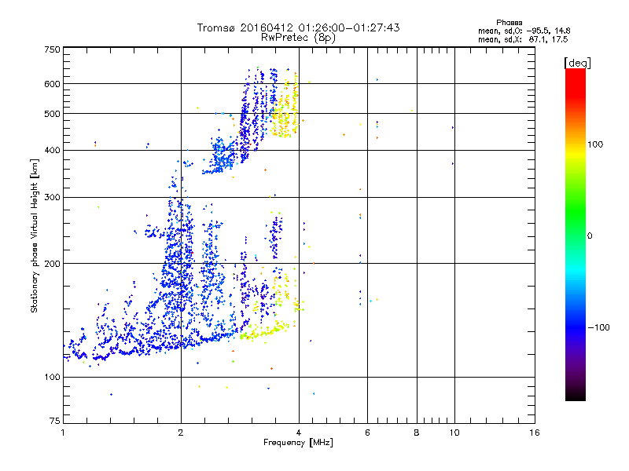Image resolution: width=629 pixels, height=471 pixels.
Task: Click the '[deg]' colorbar unit label
Action: [x=577, y=63]
